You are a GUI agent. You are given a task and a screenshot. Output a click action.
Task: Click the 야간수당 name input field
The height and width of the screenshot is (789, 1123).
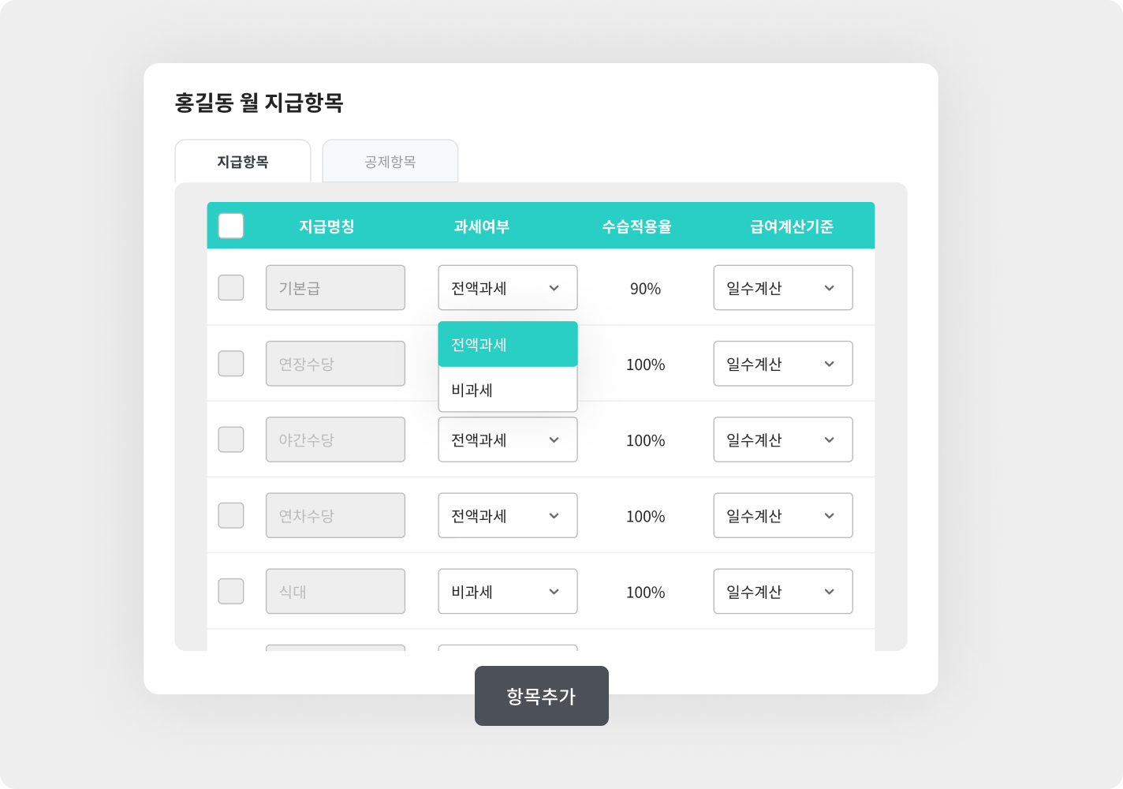tap(335, 439)
